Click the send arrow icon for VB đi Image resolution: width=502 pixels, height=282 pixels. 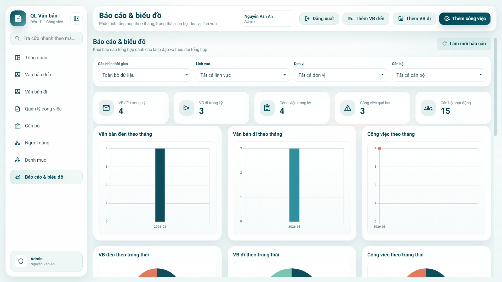click(186, 108)
